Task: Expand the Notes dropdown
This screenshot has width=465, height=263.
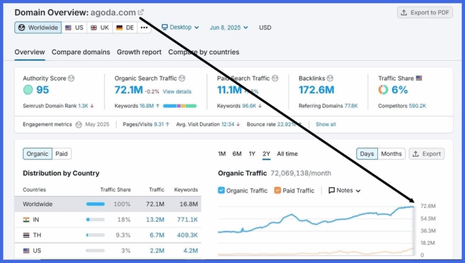Action: (345, 190)
